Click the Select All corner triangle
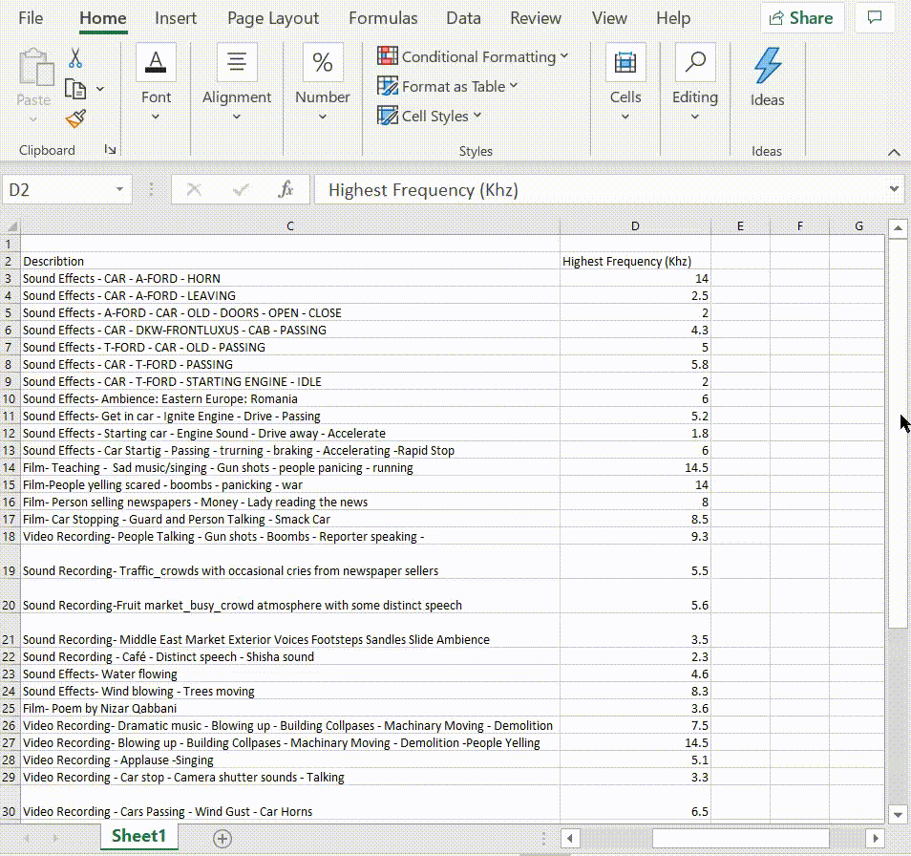Image resolution: width=911 pixels, height=856 pixels. pos(11,226)
